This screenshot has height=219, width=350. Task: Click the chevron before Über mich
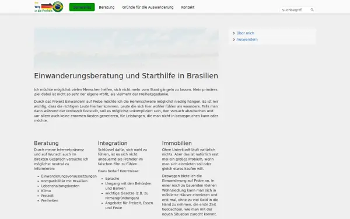[x=234, y=33]
